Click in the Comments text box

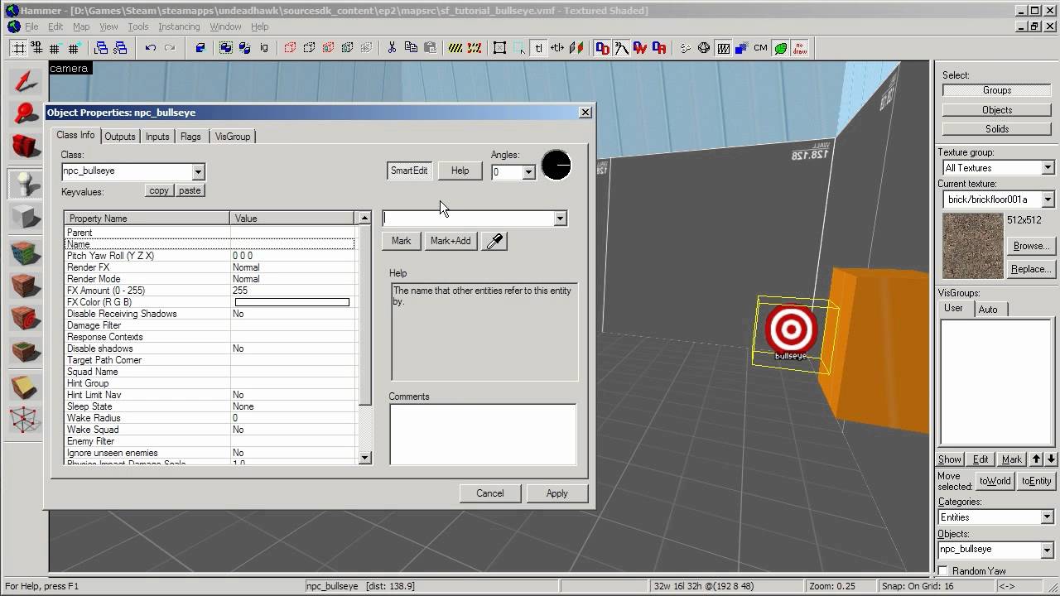pos(483,435)
